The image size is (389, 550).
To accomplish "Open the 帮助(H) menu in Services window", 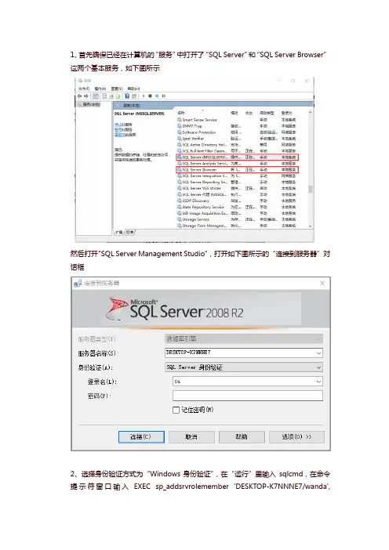I will (x=134, y=89).
